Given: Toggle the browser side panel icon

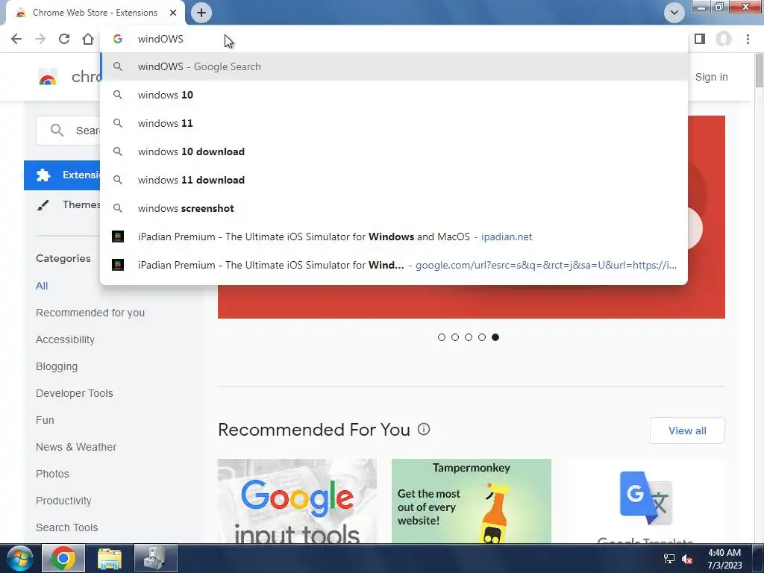Looking at the screenshot, I should pos(700,39).
